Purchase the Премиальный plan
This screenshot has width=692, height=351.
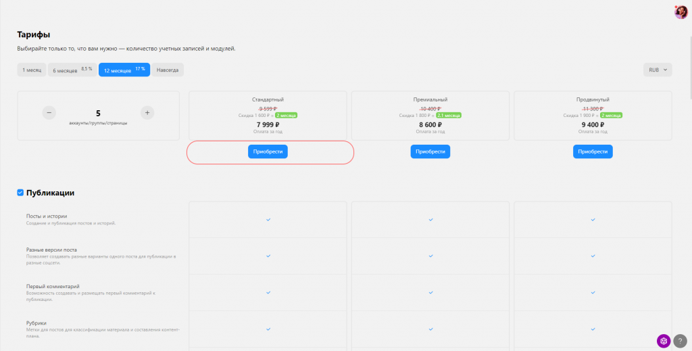pos(430,151)
